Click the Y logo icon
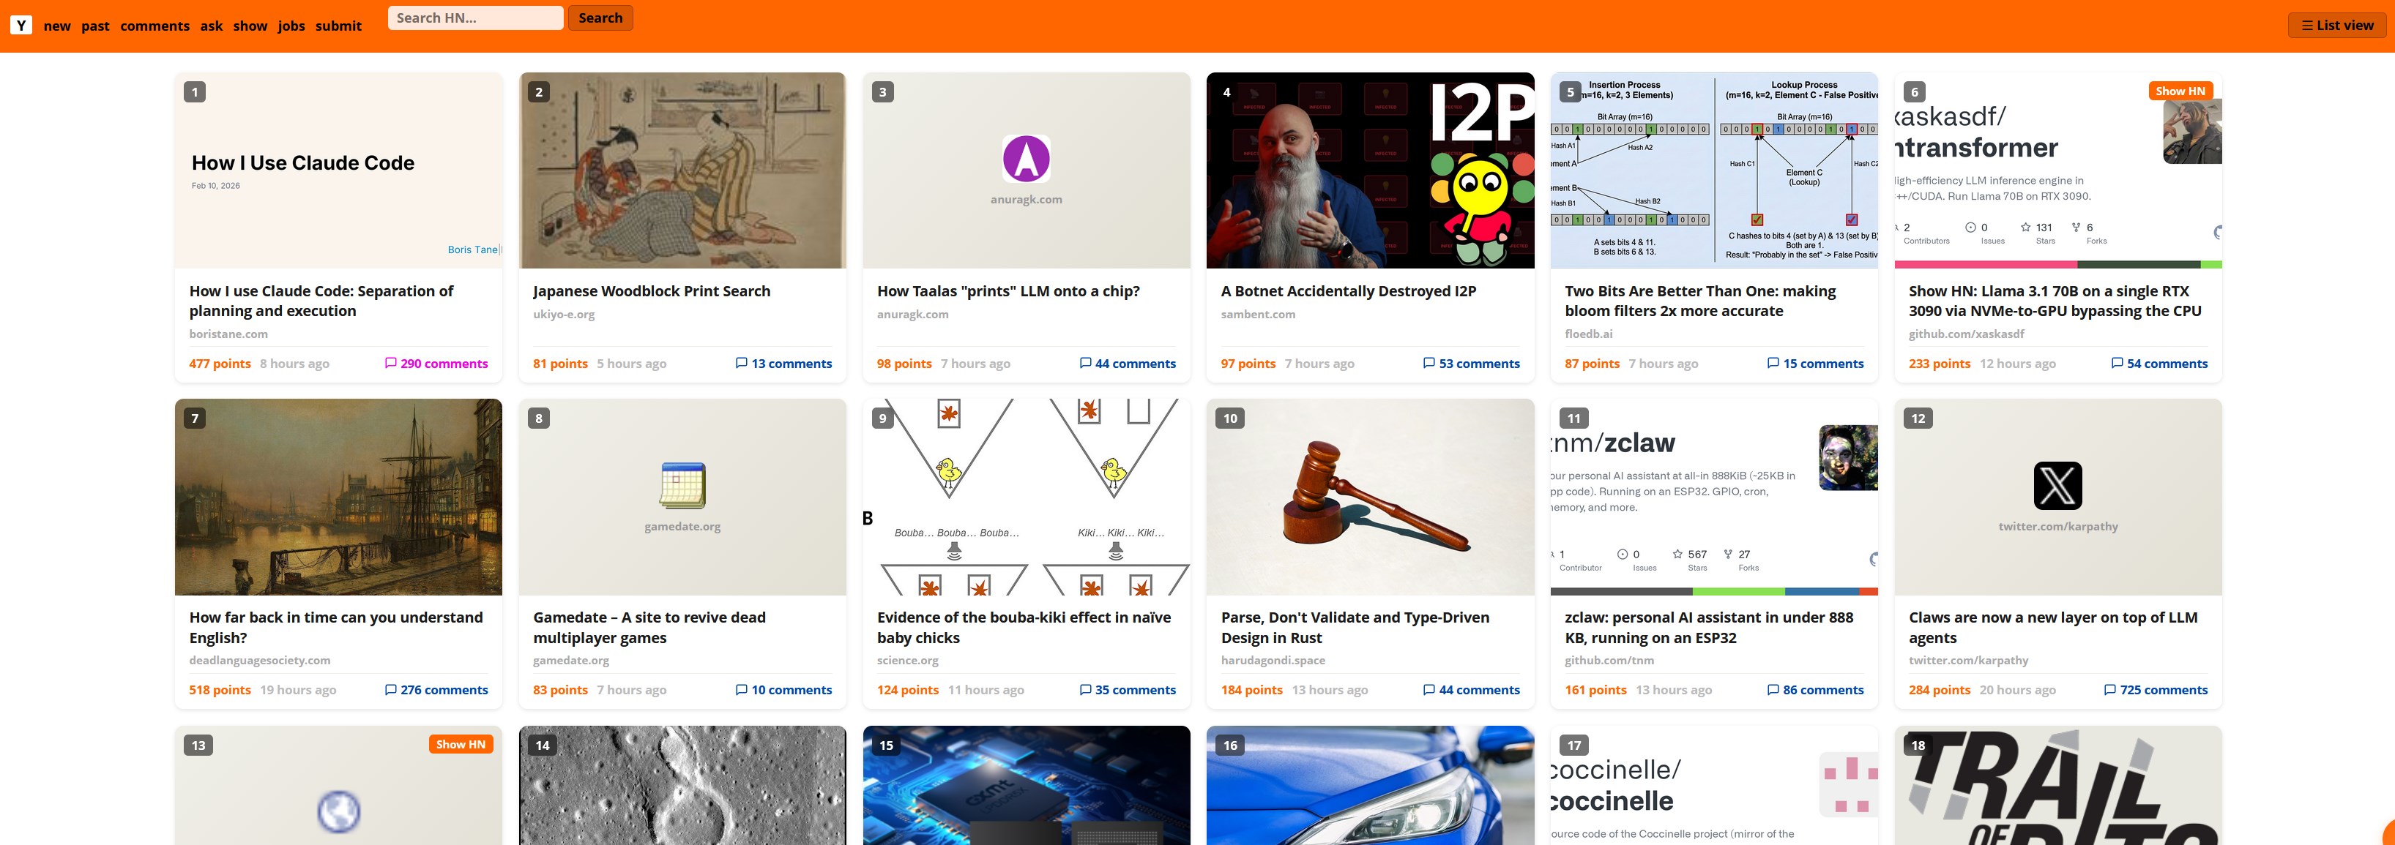This screenshot has height=845, width=2395. click(21, 25)
